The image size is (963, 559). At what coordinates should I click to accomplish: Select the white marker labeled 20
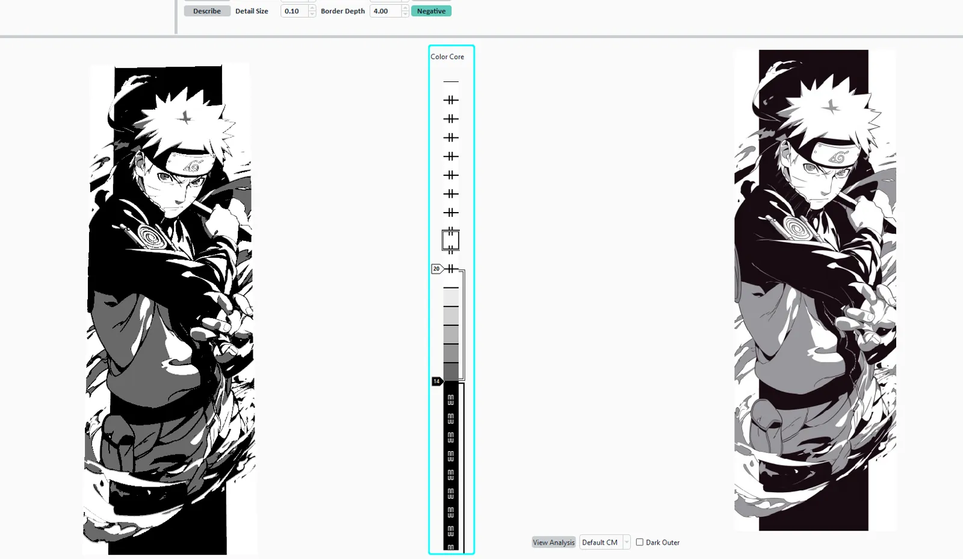click(437, 269)
